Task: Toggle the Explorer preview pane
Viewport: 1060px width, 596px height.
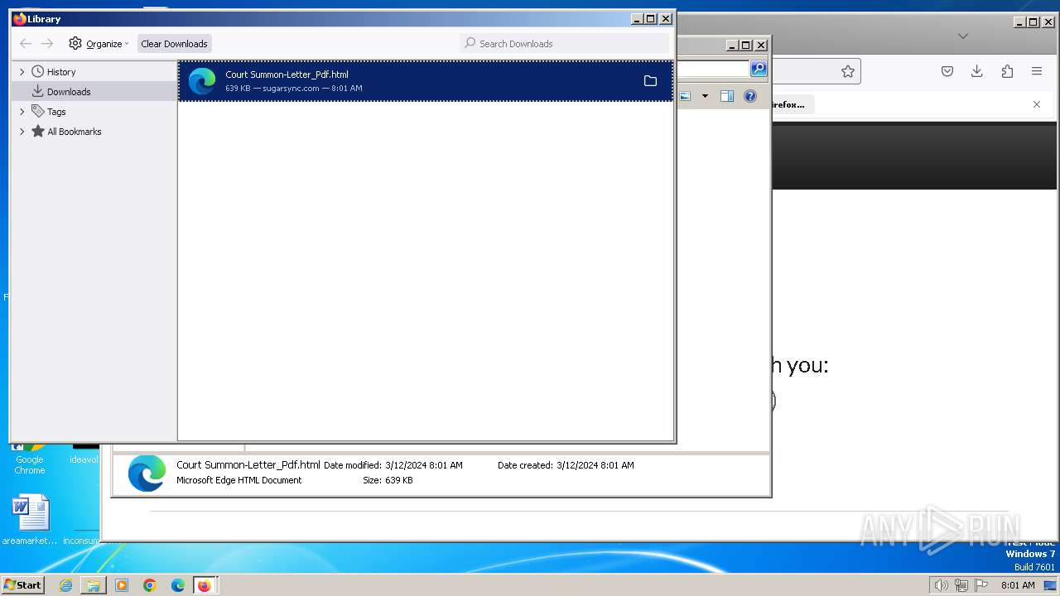Action: 726,96
